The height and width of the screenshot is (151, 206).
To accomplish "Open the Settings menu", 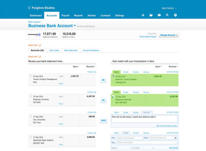I will 120,16.
